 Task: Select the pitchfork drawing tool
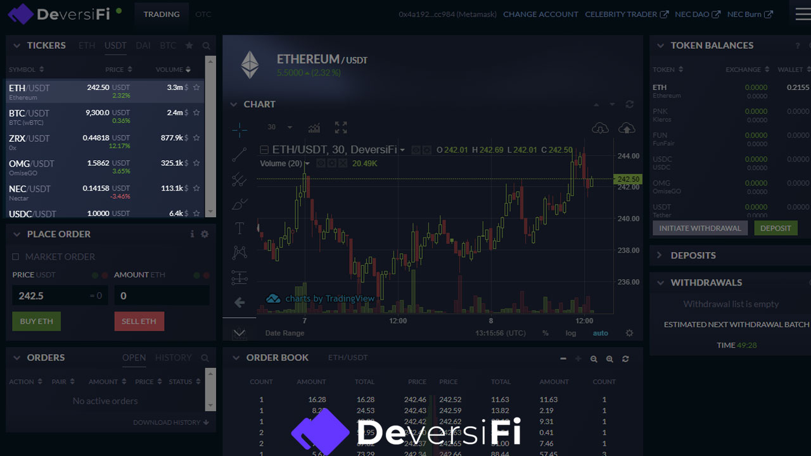click(239, 179)
